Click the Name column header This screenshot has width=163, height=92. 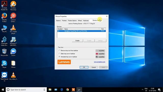pyautogui.click(x=81, y=29)
